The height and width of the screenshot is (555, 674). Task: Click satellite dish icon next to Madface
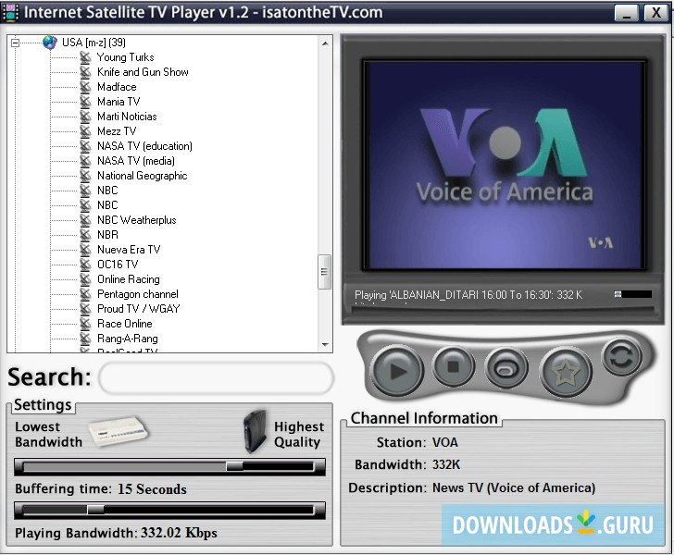click(x=85, y=87)
